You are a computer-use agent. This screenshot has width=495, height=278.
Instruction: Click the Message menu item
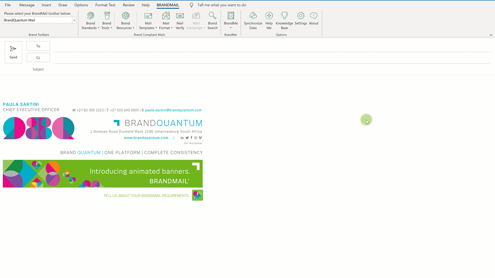[27, 5]
